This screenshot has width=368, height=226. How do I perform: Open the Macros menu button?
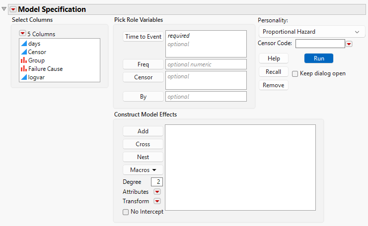[143, 169]
